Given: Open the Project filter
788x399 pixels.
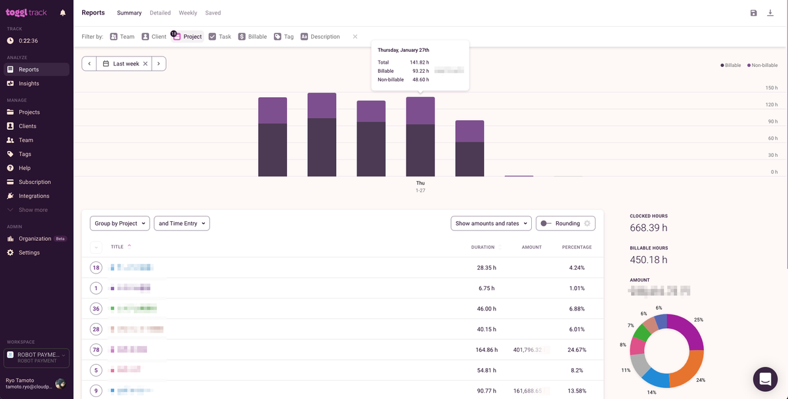Looking at the screenshot, I should pyautogui.click(x=188, y=37).
